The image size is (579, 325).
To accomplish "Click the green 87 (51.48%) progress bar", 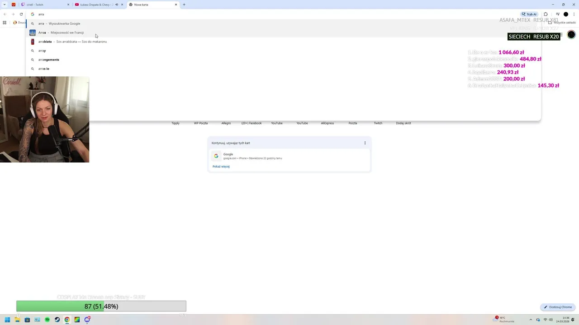I will click(101, 306).
